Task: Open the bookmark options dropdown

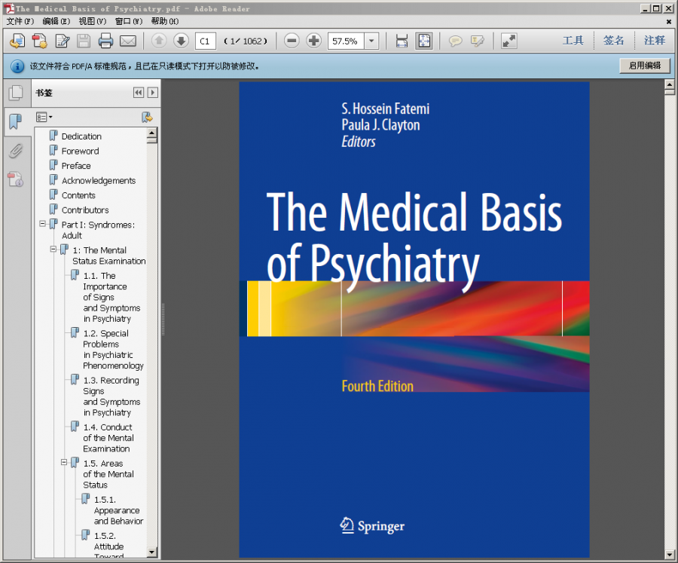Action: pos(44,118)
